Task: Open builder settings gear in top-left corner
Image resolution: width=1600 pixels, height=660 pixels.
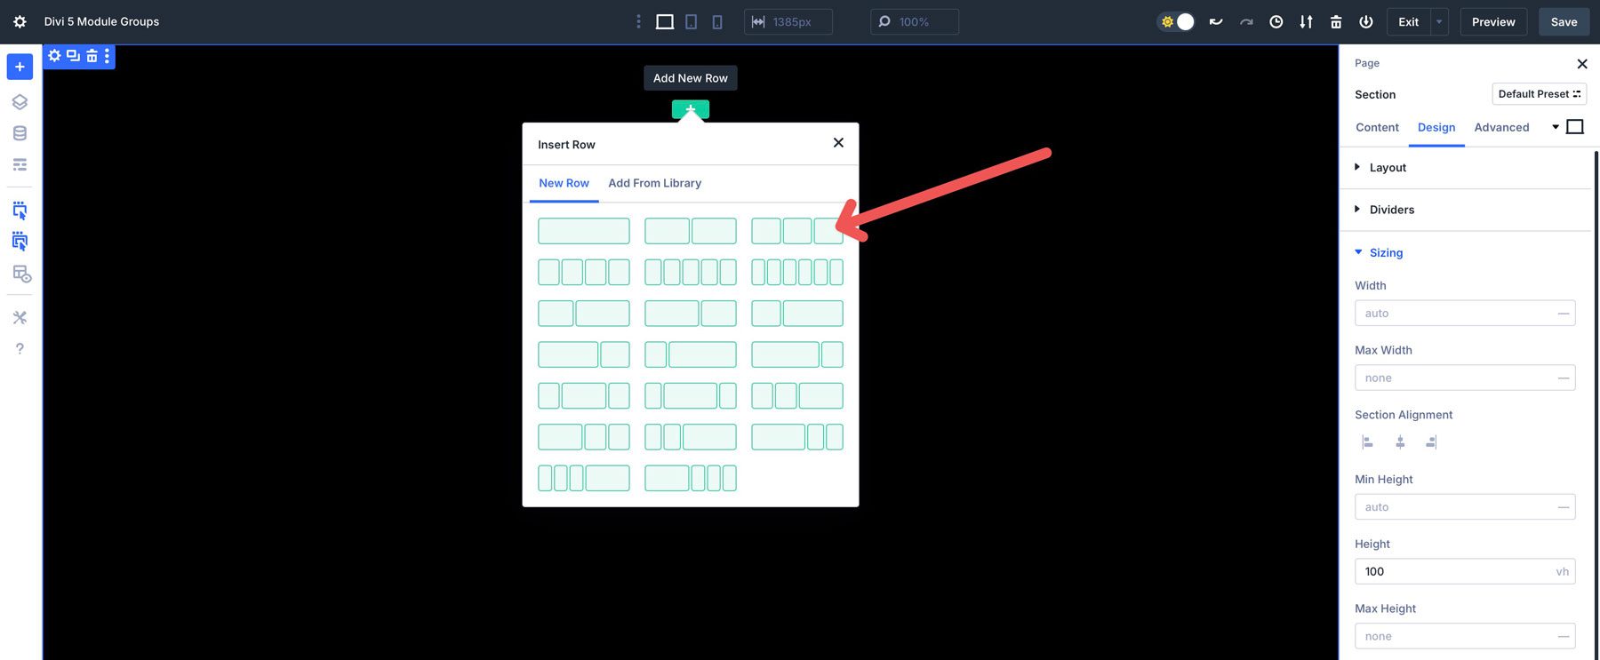Action: 20,22
